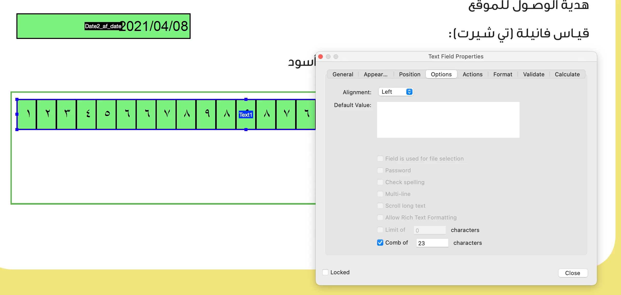Screen dimensions: 621x295
Task: Toggle the Multi-line checkbox
Action: (x=380, y=194)
